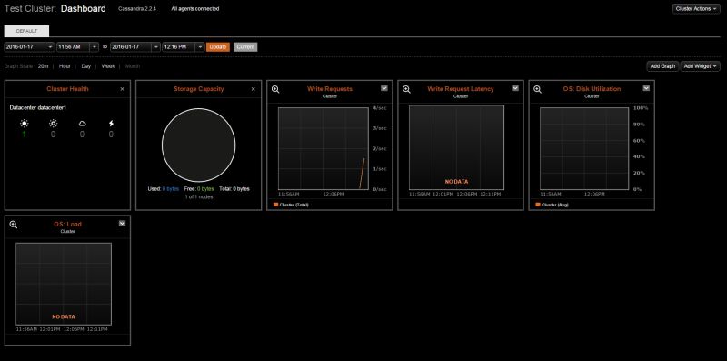The image size is (727, 361).
Task: Click the Datacenter datacenter1 label
Action: 38,107
